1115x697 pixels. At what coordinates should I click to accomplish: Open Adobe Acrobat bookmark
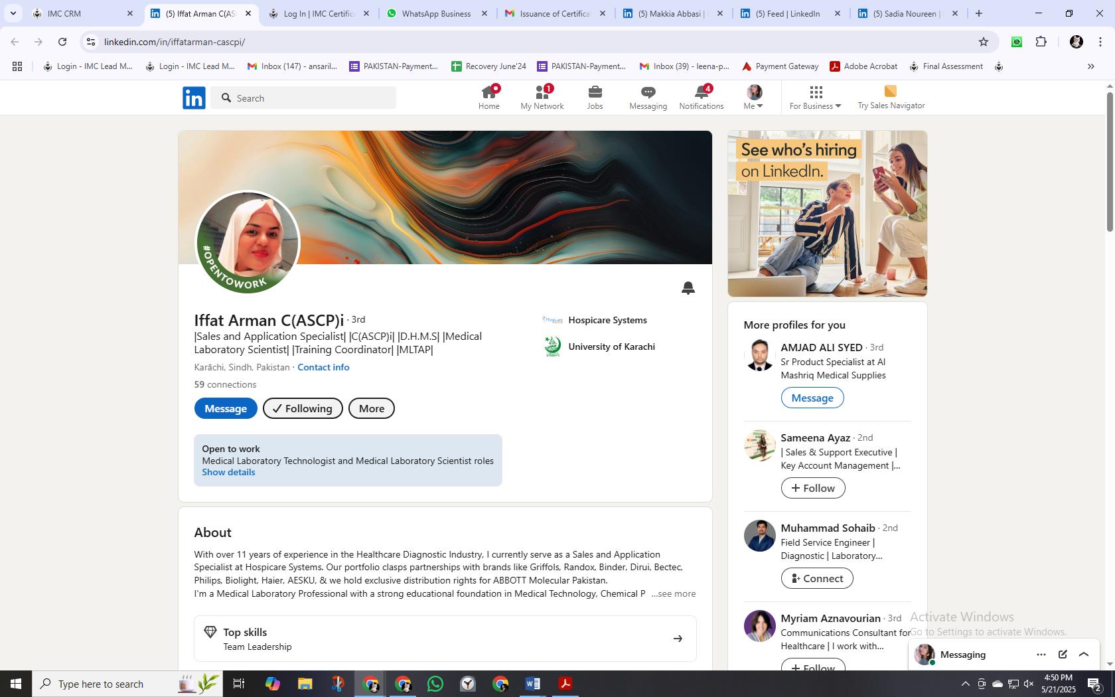[863, 66]
